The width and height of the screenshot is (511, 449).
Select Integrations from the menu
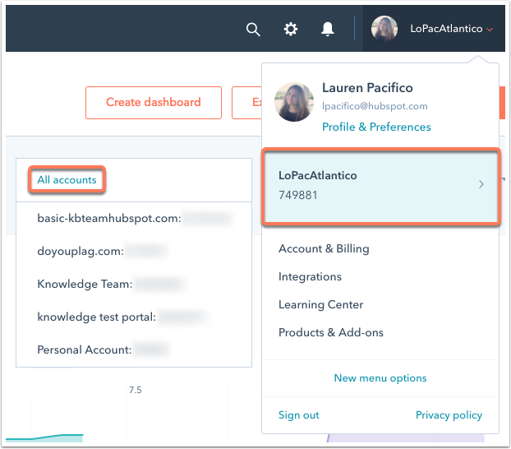pos(310,276)
